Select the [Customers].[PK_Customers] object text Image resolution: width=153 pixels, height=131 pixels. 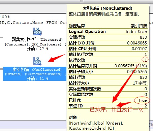point(33,44)
